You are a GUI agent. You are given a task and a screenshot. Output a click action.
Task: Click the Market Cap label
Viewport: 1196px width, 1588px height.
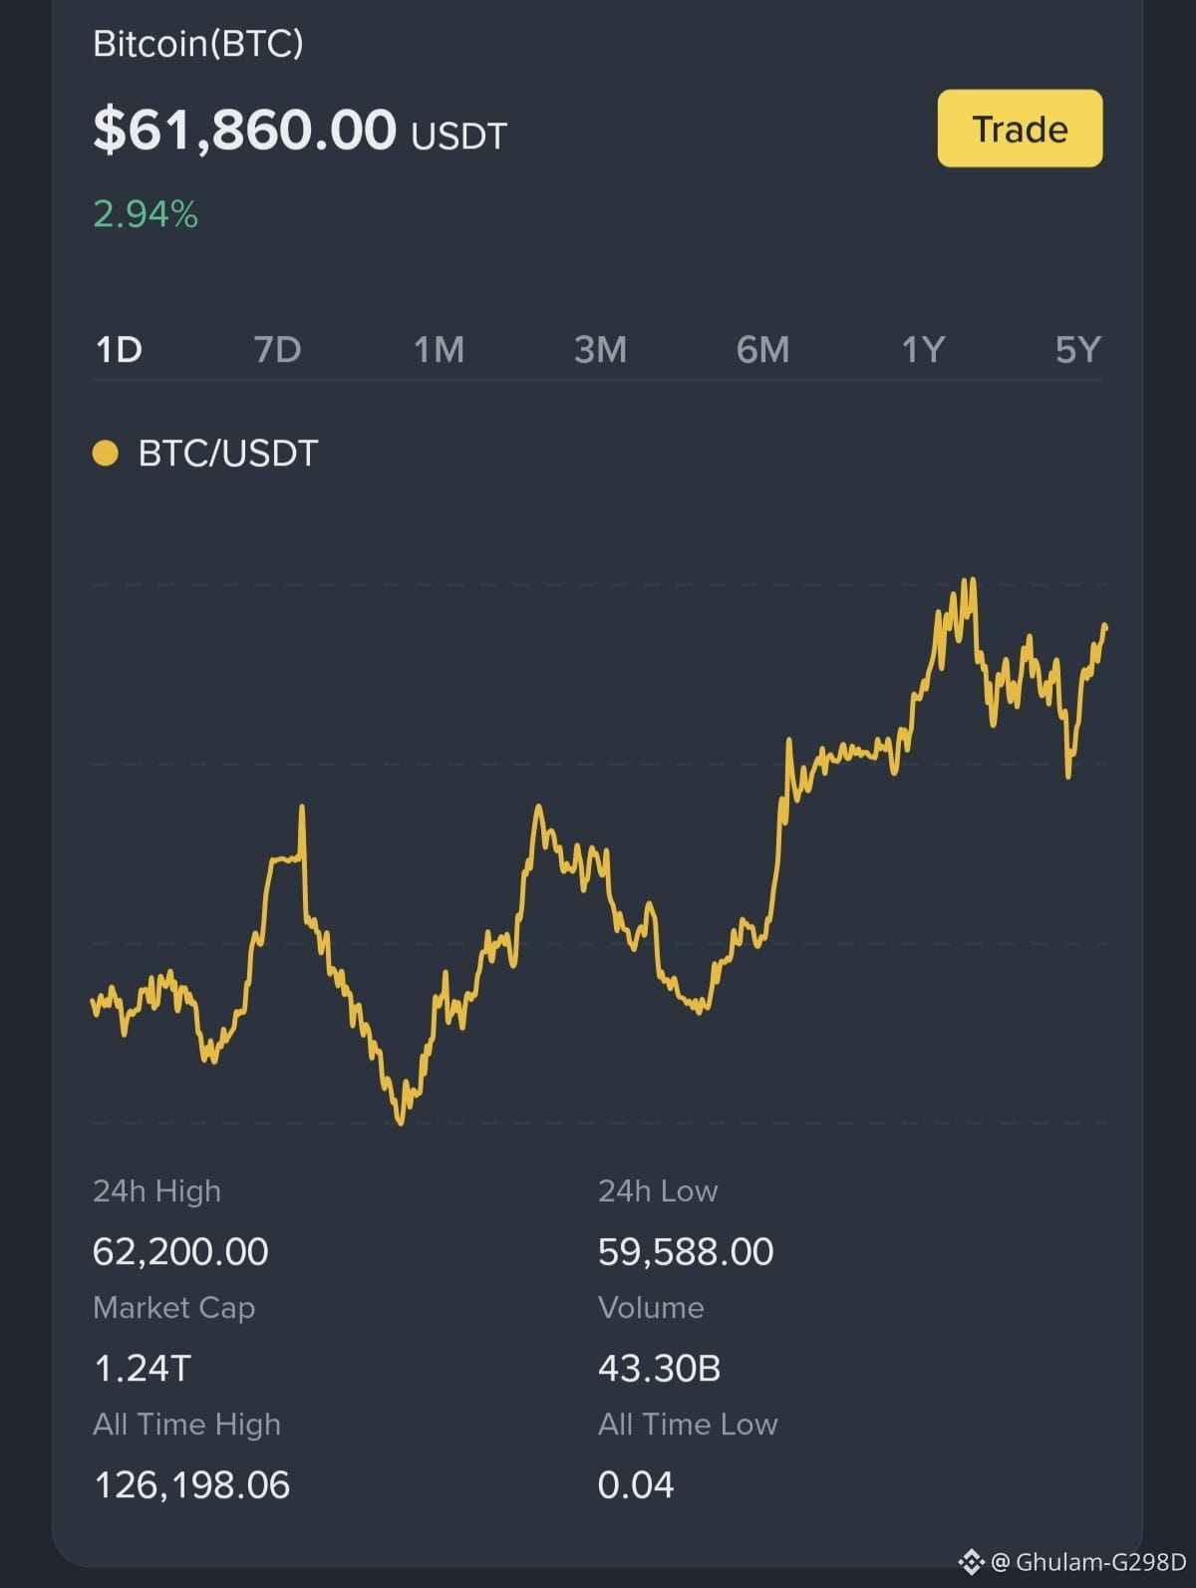coord(173,1308)
